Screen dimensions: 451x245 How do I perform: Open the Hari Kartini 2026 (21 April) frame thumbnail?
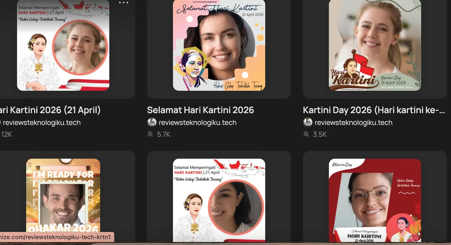[63, 45]
